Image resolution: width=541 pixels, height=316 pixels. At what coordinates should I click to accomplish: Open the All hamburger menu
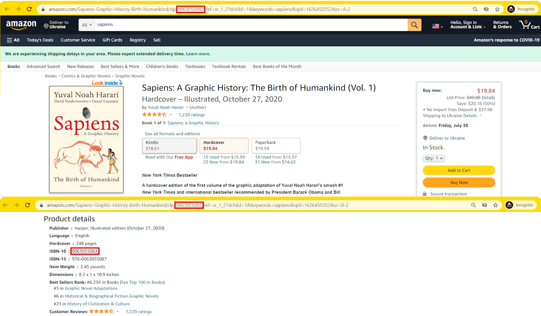[x=13, y=40]
